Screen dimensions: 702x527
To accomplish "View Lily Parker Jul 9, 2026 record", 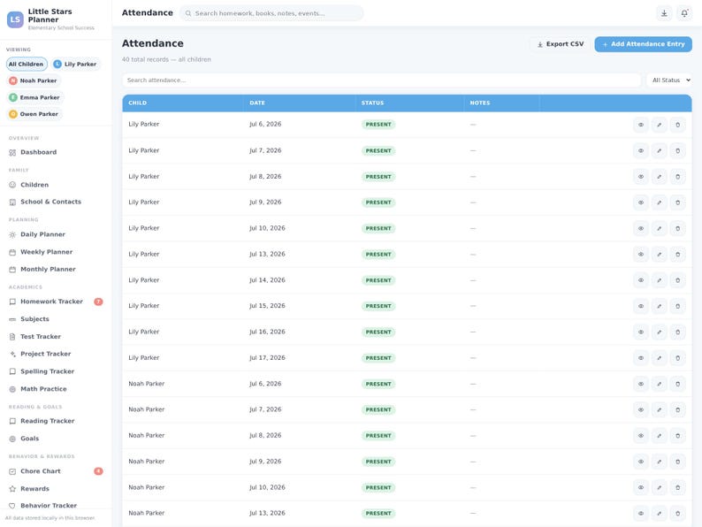I will point(641,202).
